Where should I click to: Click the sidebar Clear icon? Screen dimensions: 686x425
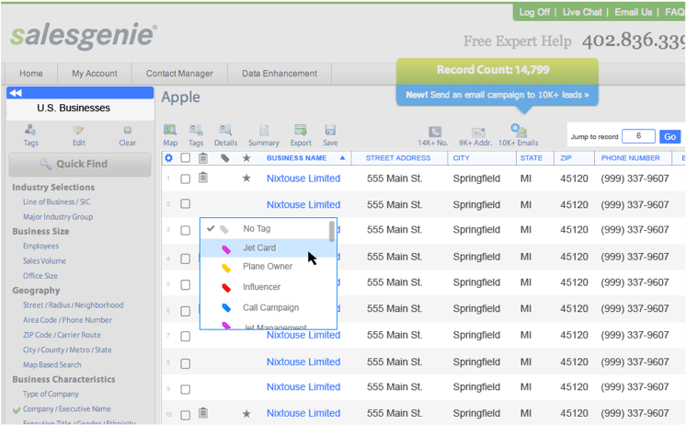pos(127,130)
